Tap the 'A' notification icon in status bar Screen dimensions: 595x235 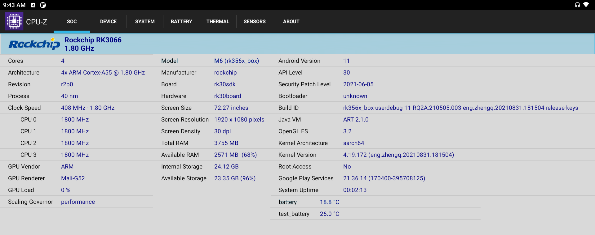coord(33,5)
